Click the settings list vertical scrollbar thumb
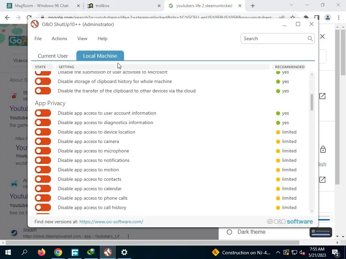The height and width of the screenshot is (259, 346). pos(312,102)
